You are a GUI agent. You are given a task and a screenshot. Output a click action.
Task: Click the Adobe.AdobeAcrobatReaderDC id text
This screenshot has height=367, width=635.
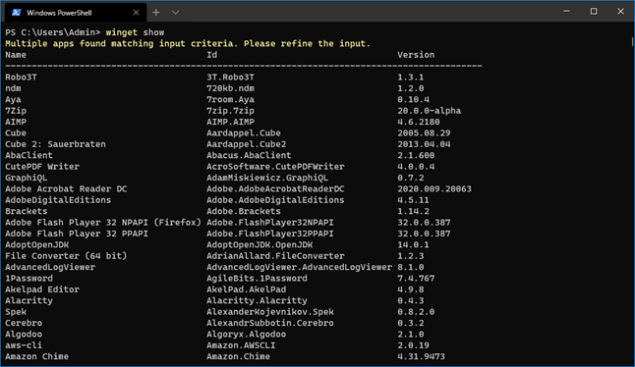[275, 188]
